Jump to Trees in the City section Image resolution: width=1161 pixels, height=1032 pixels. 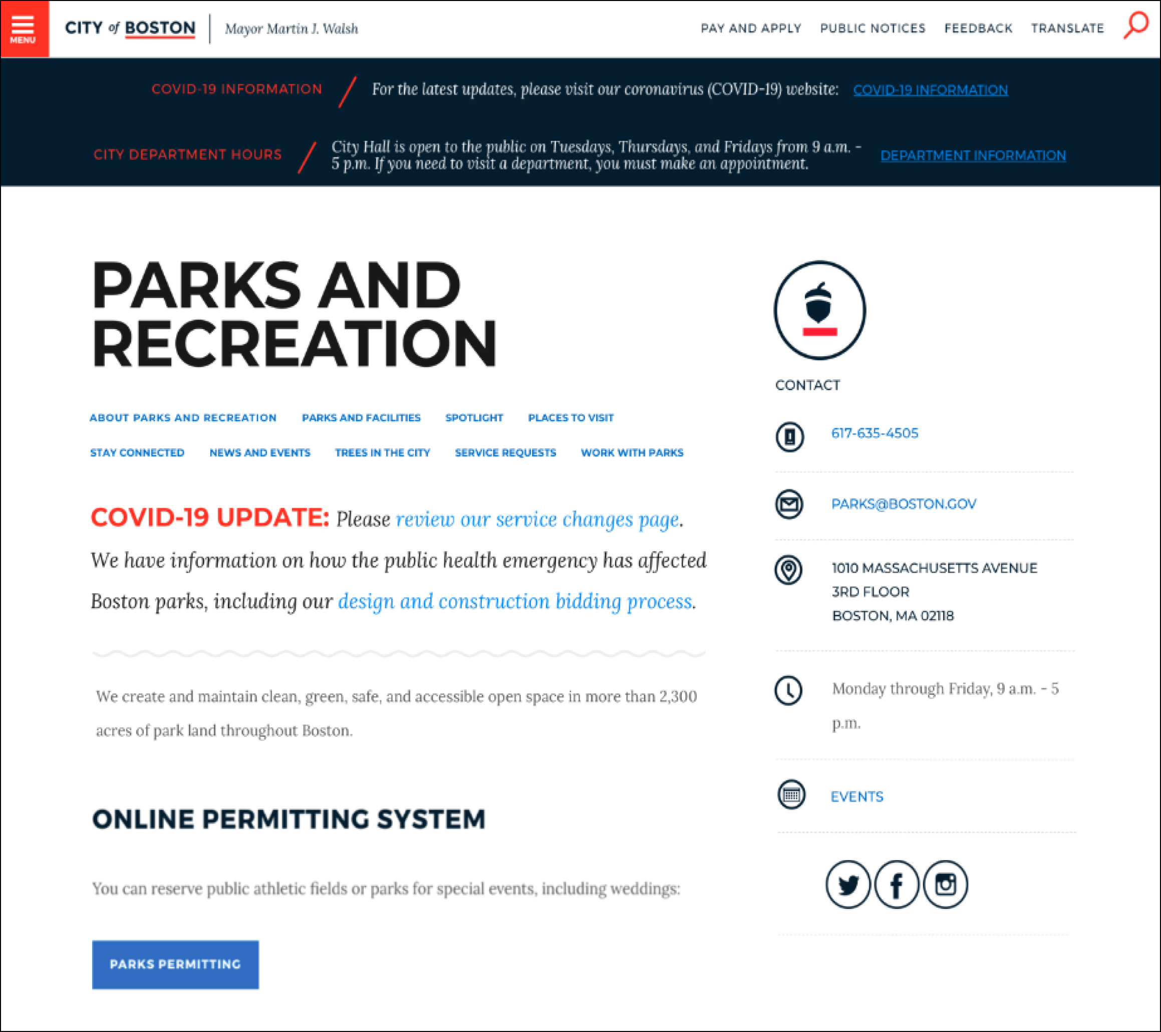pyautogui.click(x=382, y=453)
